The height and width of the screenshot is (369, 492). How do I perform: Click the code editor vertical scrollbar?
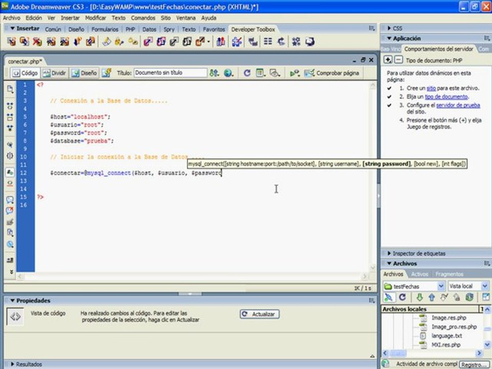coord(373,177)
